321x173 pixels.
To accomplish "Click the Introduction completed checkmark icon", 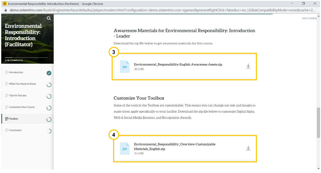I will tap(49, 73).
